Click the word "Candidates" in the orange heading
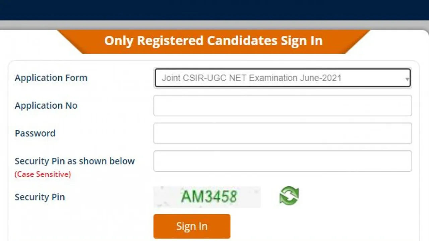This screenshot has height=241, width=429. [x=242, y=41]
